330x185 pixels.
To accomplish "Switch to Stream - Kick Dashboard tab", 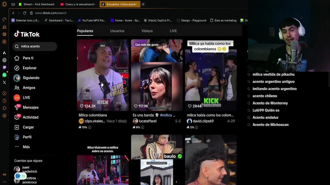I will [37, 4].
